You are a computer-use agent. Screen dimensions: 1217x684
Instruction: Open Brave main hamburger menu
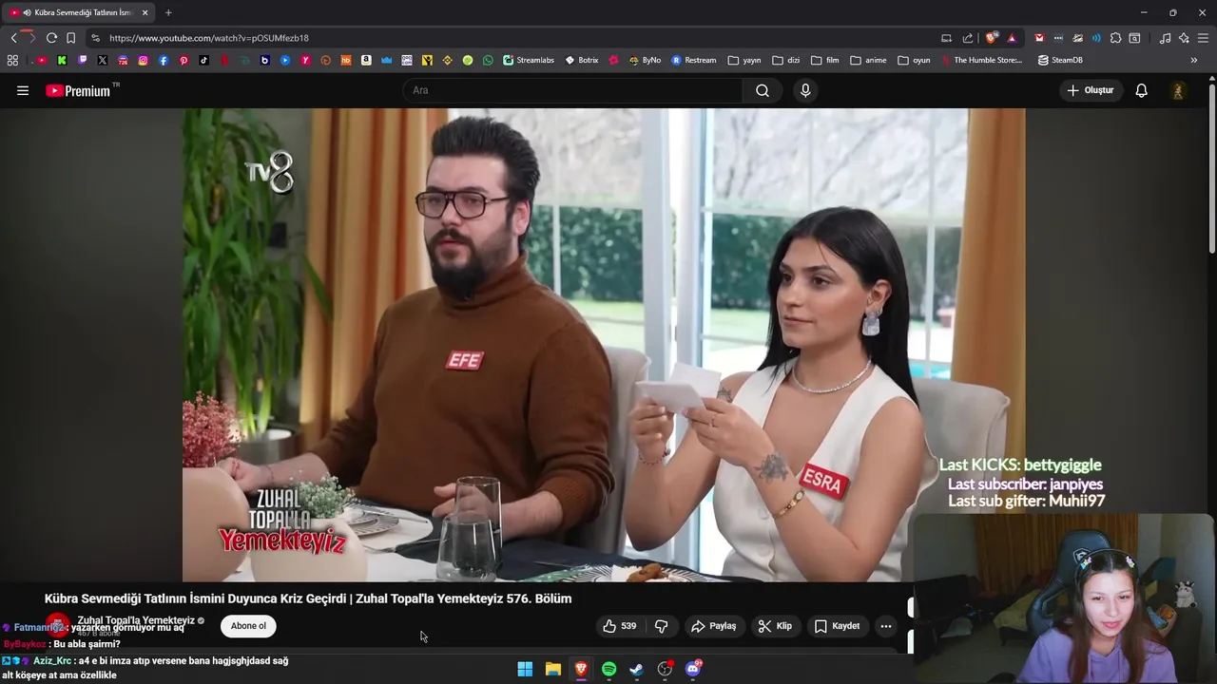[x=1203, y=38]
